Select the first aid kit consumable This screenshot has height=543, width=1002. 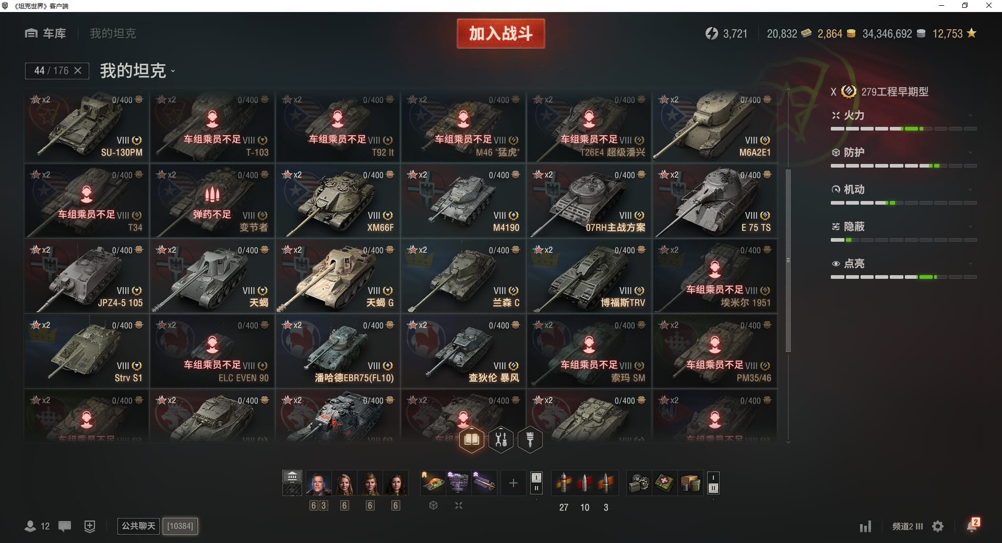click(664, 483)
